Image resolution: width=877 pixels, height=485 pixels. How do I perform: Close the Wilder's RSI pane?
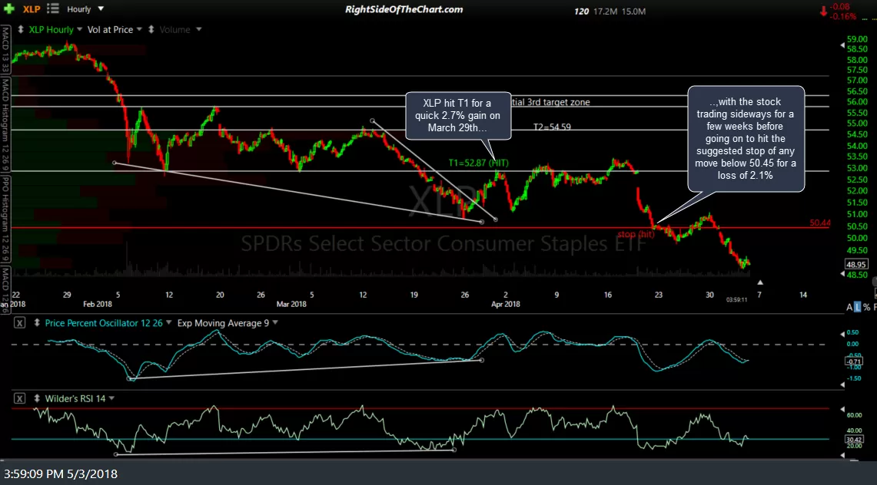point(19,398)
